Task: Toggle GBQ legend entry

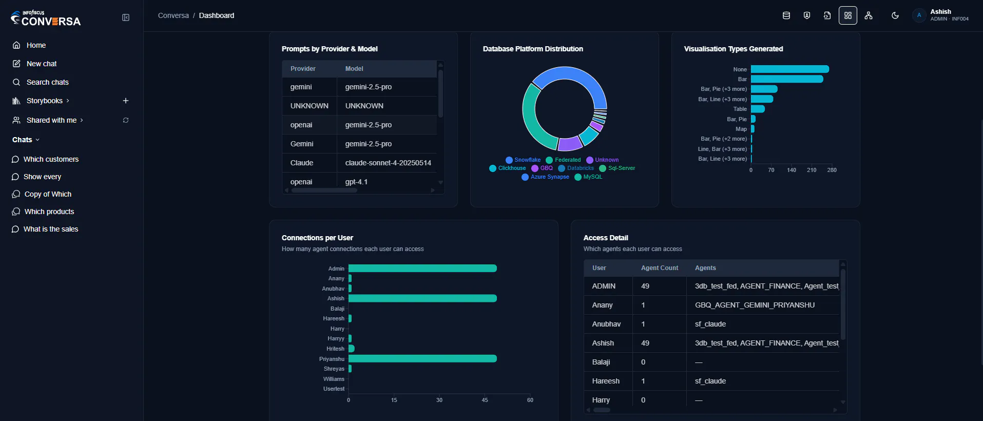Action: click(x=543, y=168)
